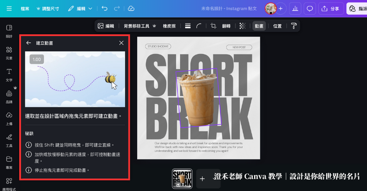This screenshot has height=191, width=367.
Task: Open the 品牌 brand sidebar tab
Action: pos(9,97)
